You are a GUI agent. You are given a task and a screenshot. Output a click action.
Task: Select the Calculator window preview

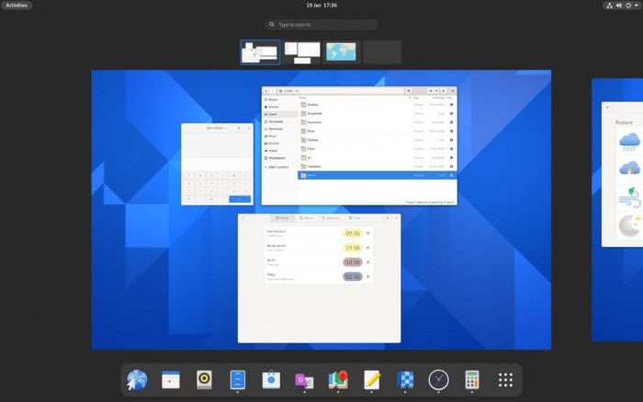pos(216,164)
